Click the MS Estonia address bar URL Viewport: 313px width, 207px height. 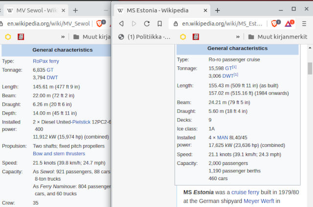[x=222, y=24]
